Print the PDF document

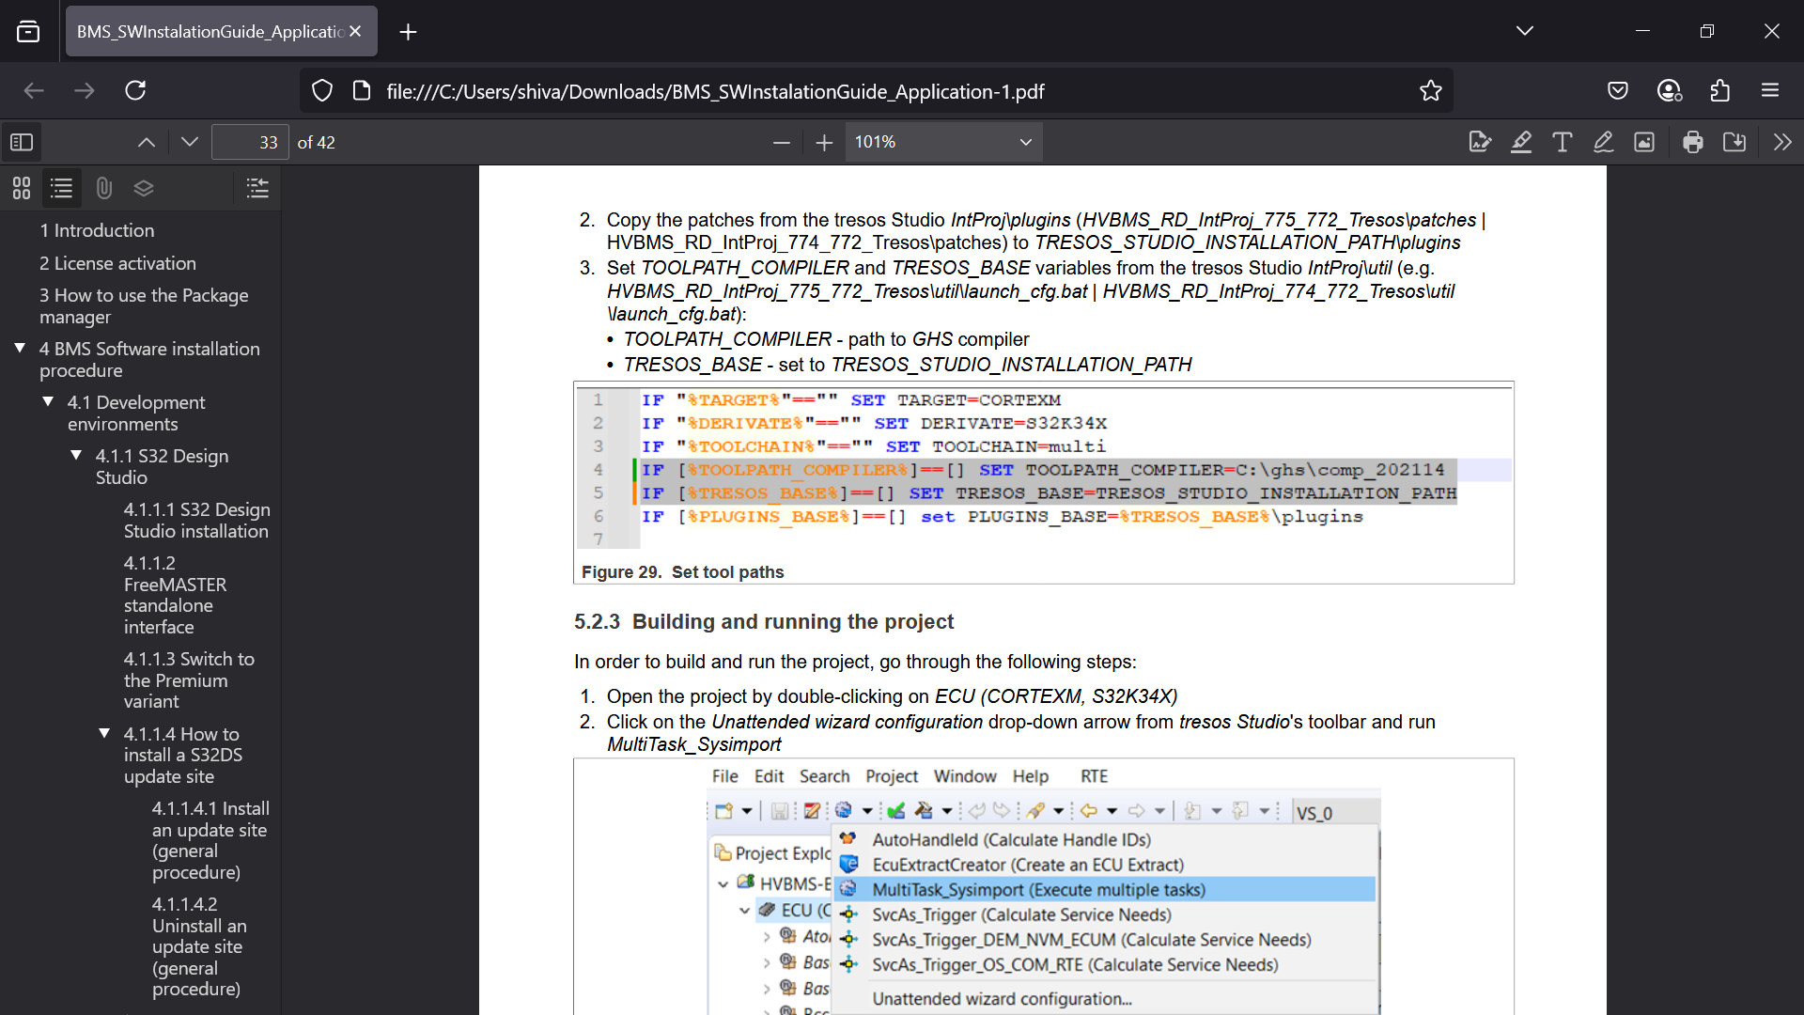[x=1693, y=142]
